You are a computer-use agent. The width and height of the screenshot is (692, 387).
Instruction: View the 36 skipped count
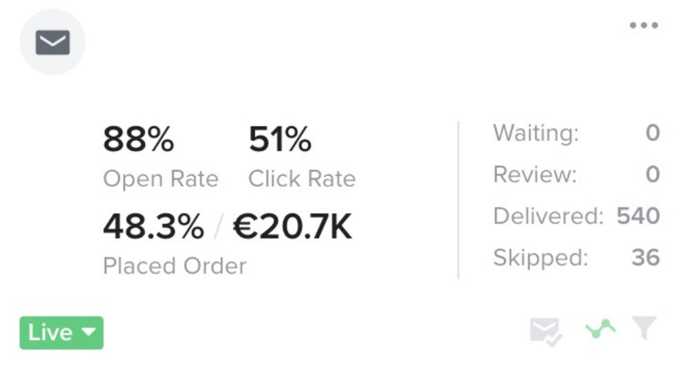click(645, 258)
